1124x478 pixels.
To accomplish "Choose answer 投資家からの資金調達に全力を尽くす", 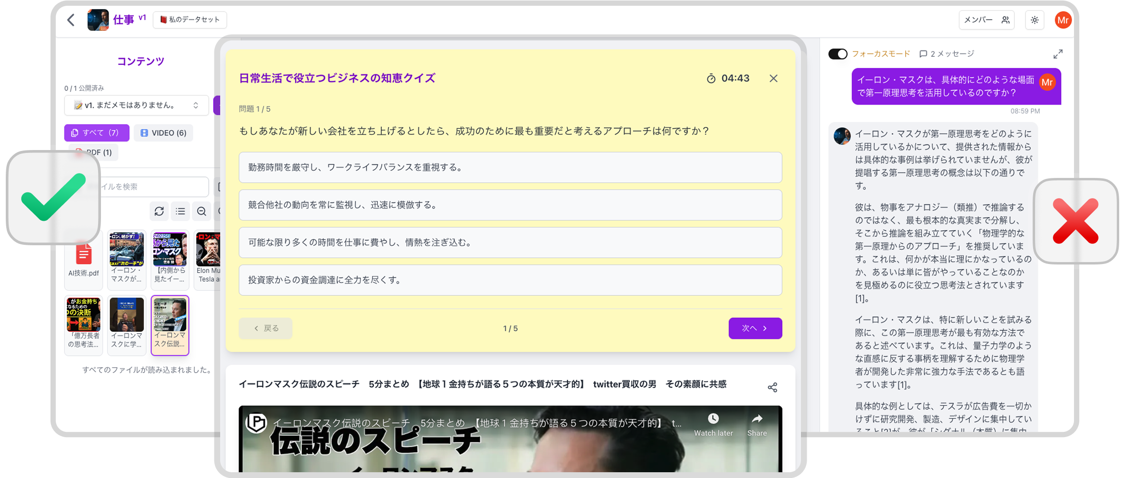I will 510,280.
